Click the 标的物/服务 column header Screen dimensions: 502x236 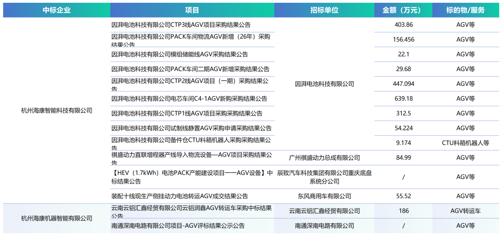(465, 10)
